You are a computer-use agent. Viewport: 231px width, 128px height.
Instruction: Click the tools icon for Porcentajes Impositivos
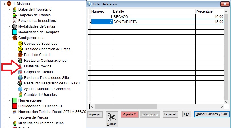point(15,21)
